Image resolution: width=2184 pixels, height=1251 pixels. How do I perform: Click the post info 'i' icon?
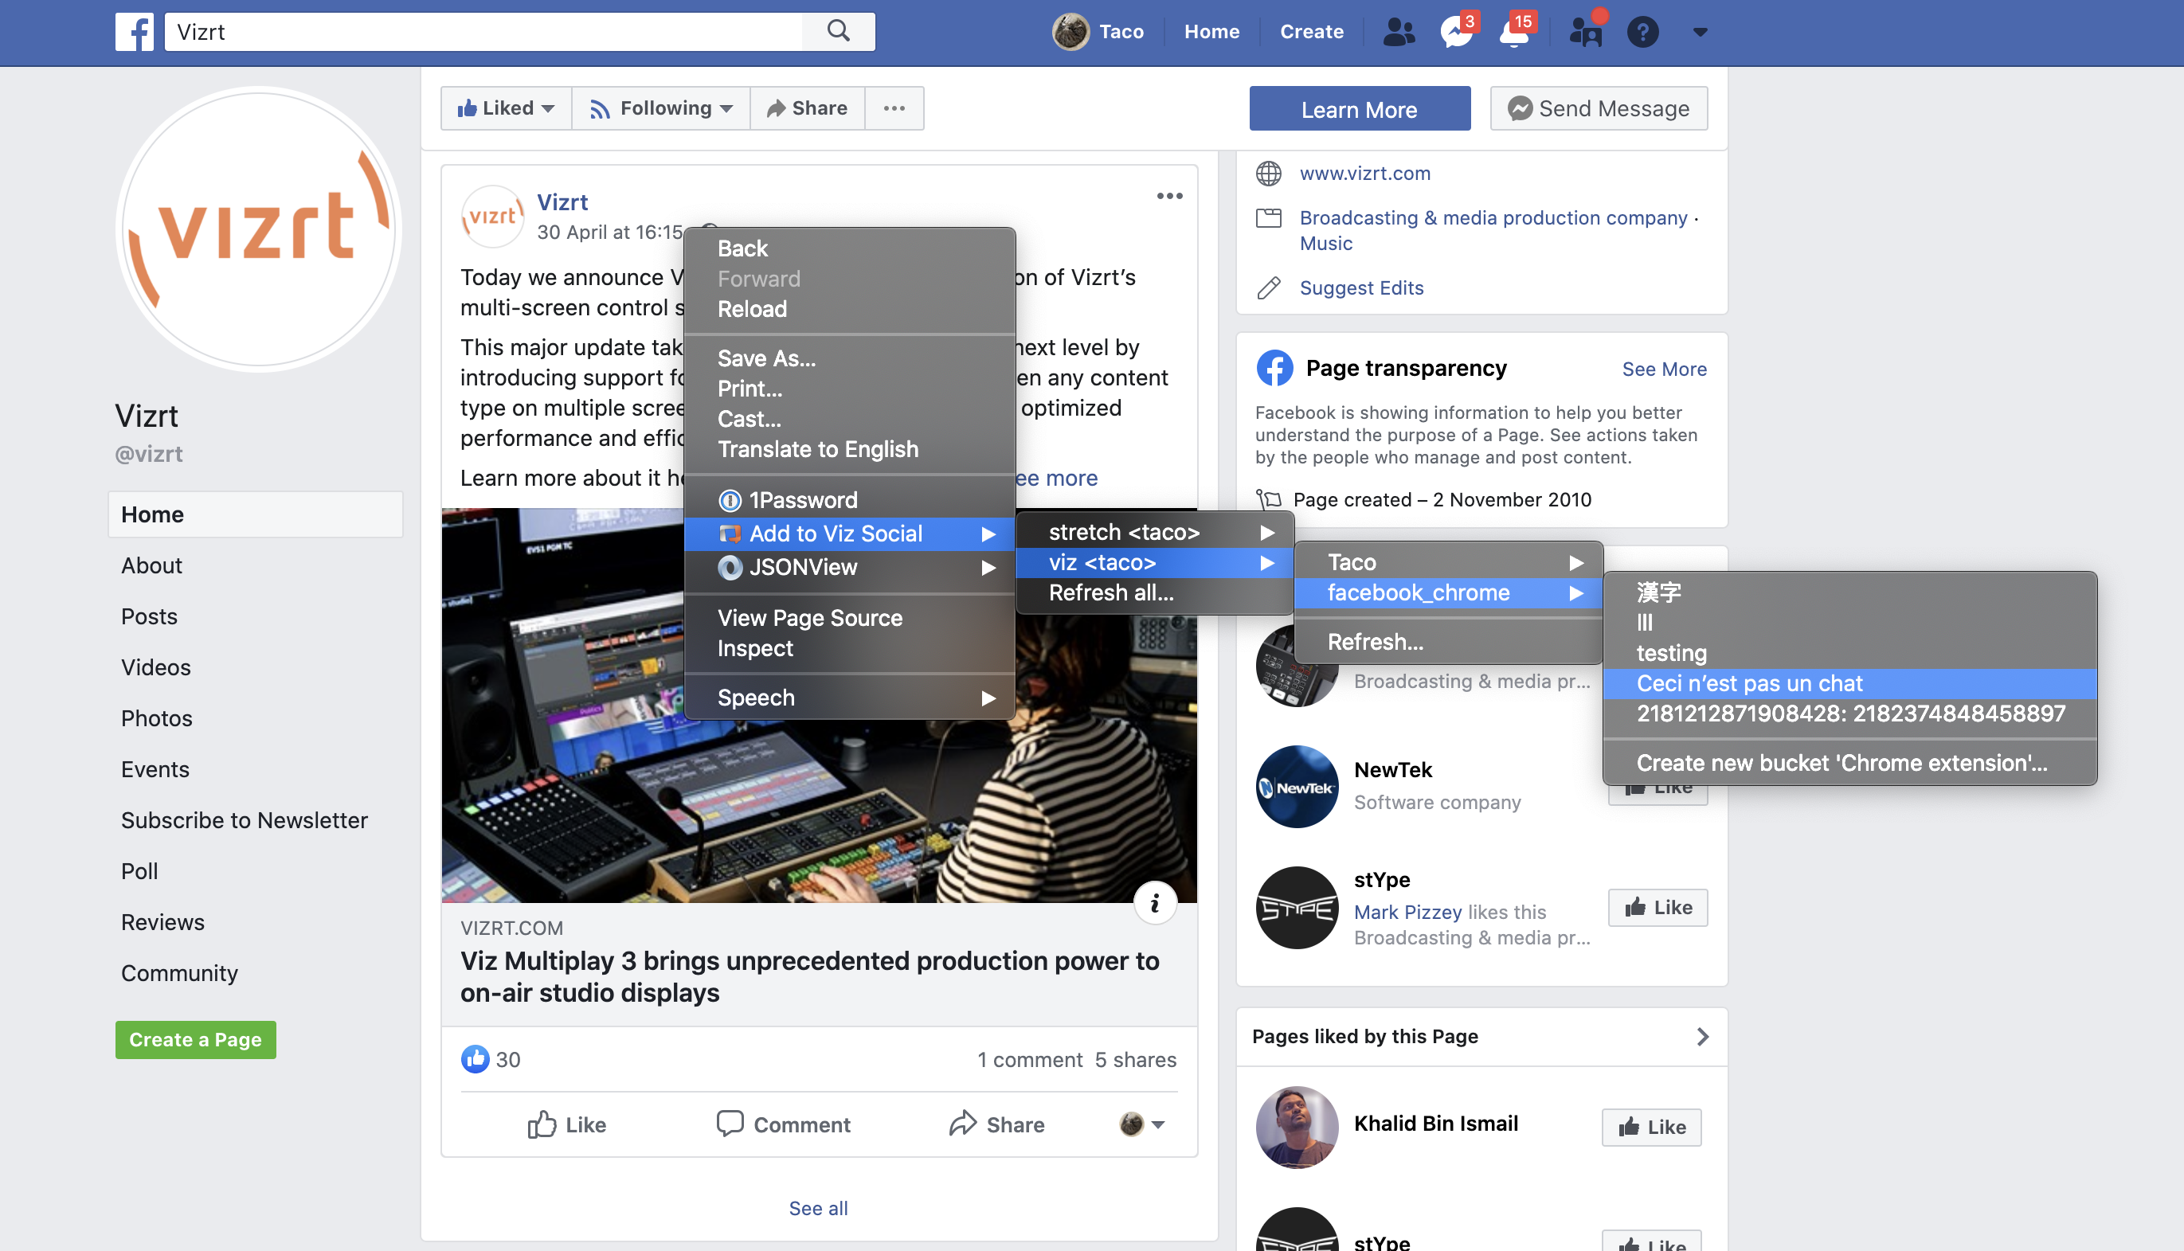point(1155,903)
